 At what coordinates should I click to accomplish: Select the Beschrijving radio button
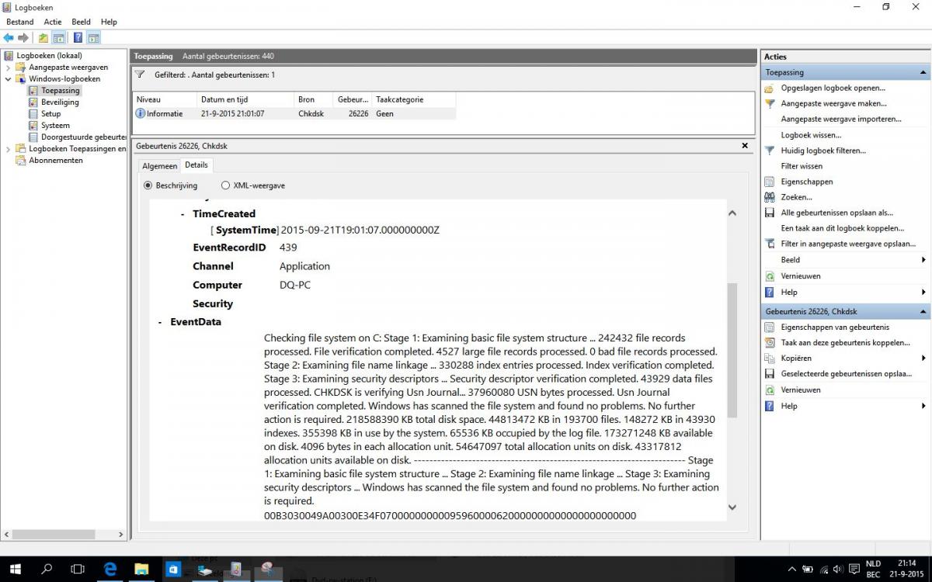coord(148,185)
